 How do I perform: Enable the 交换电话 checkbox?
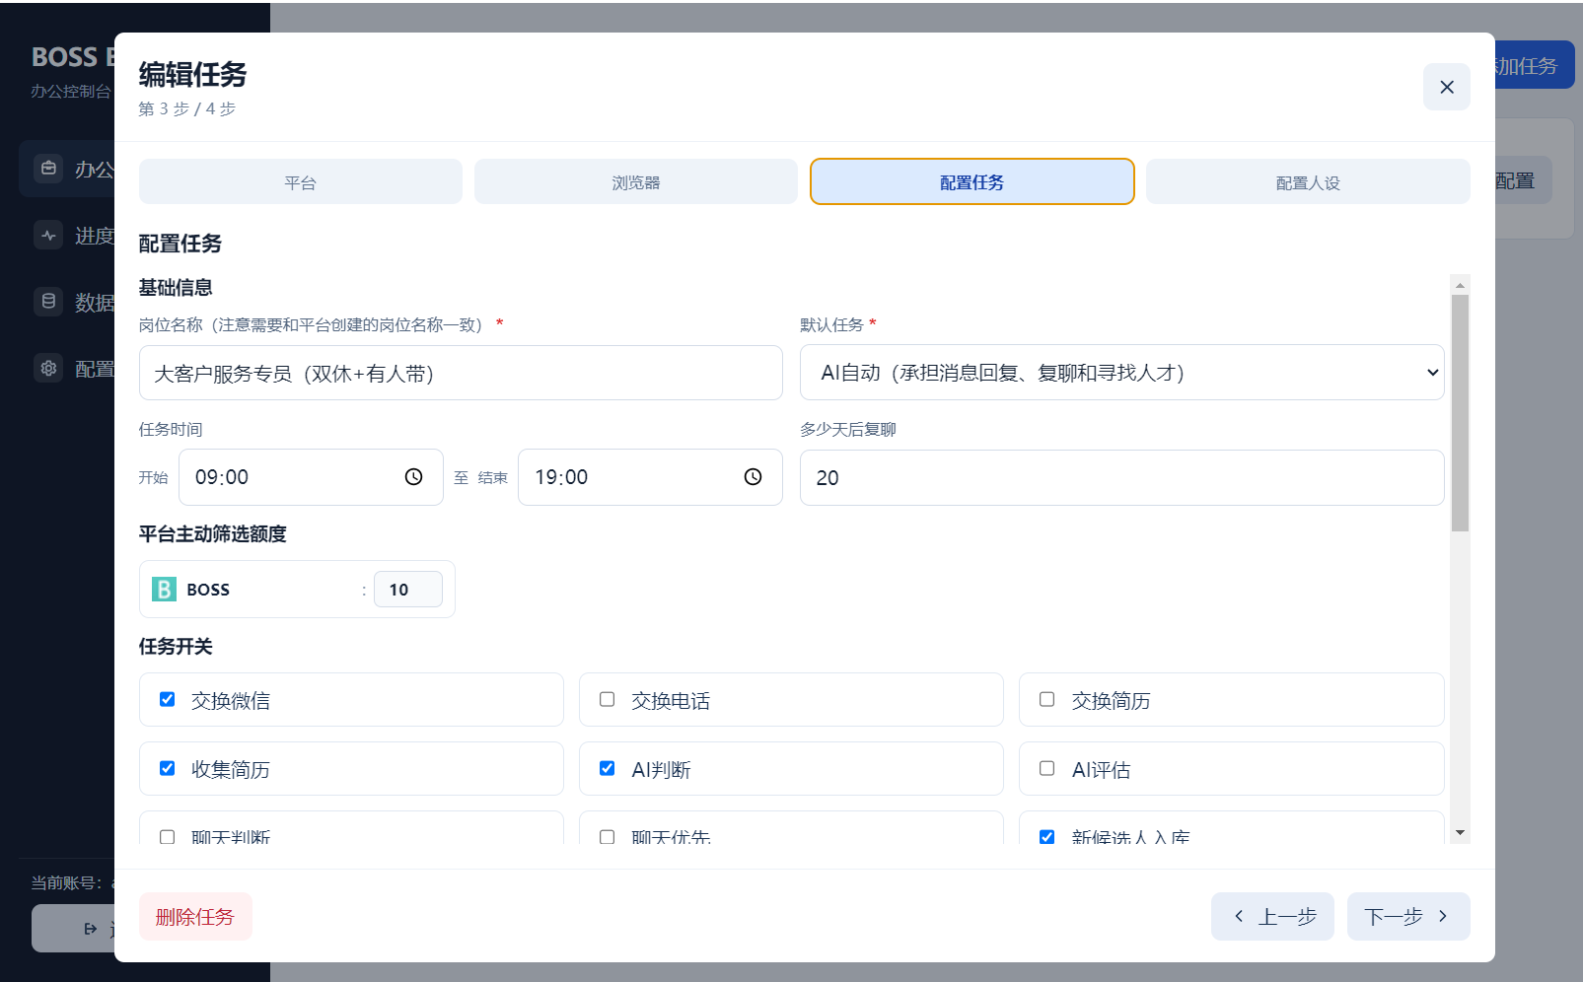(x=607, y=699)
